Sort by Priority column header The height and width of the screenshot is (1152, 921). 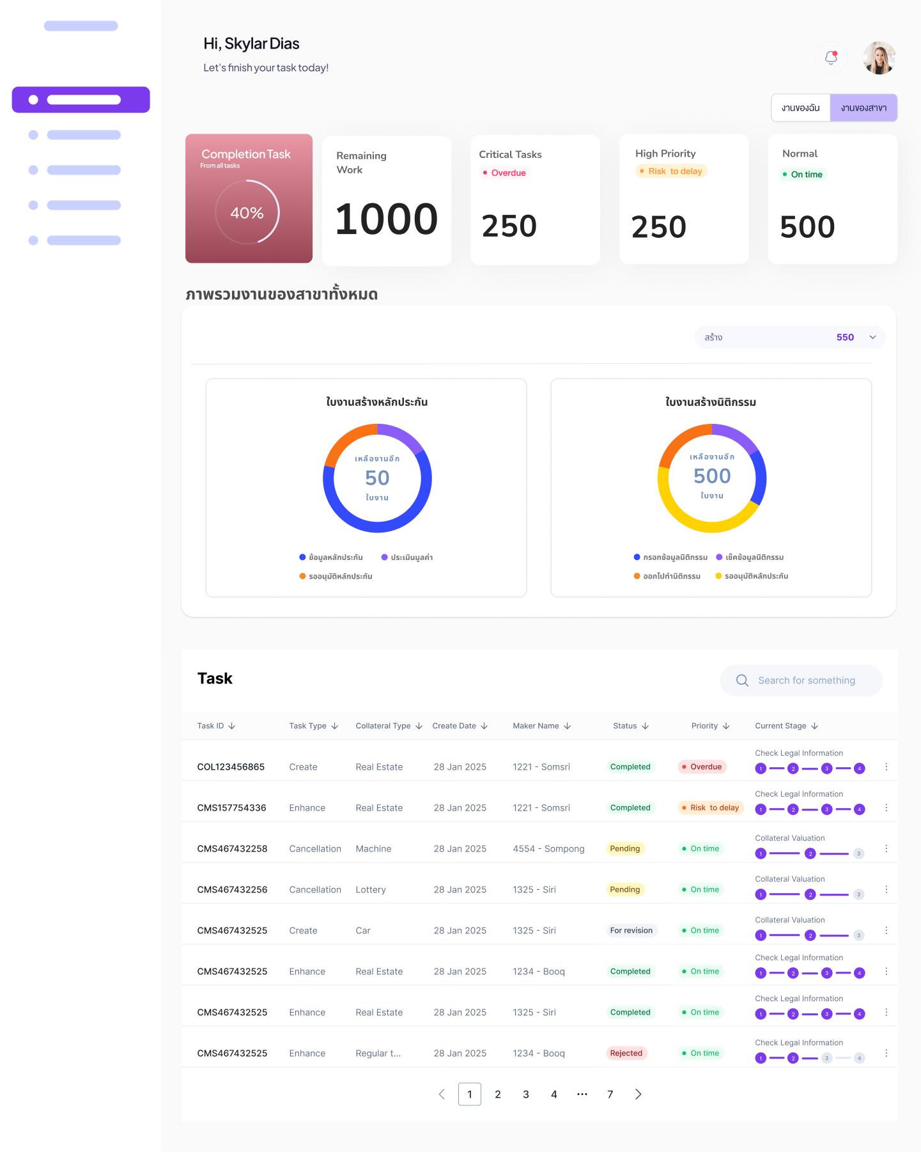[x=709, y=726]
